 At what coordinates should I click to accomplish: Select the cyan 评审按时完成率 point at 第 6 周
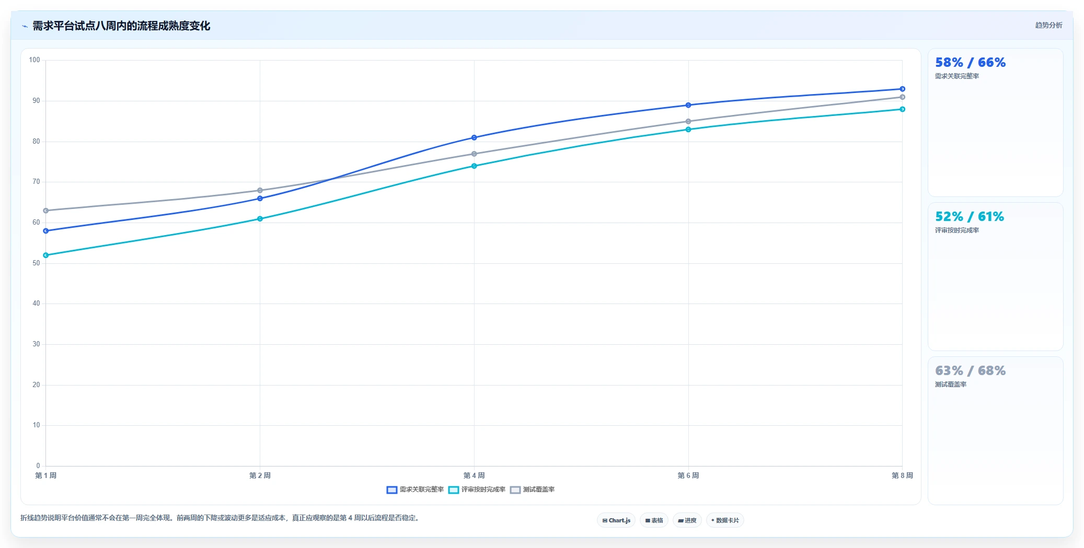[x=688, y=130]
